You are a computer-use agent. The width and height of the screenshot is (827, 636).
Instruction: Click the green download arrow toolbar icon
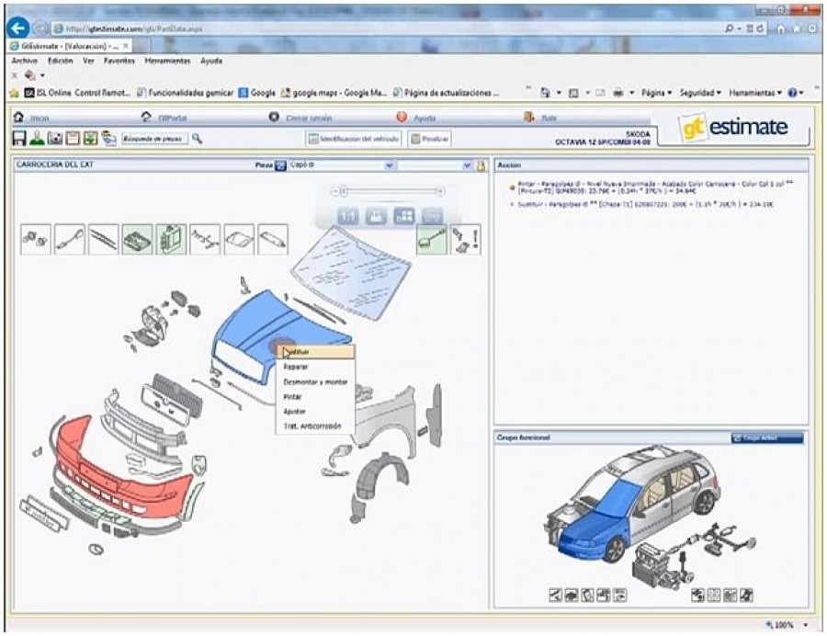tap(91, 138)
